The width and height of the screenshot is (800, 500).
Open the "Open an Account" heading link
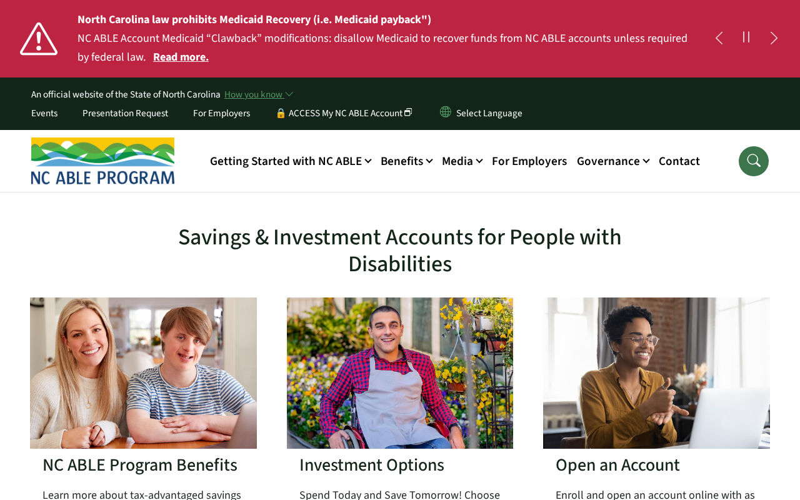coord(617,465)
